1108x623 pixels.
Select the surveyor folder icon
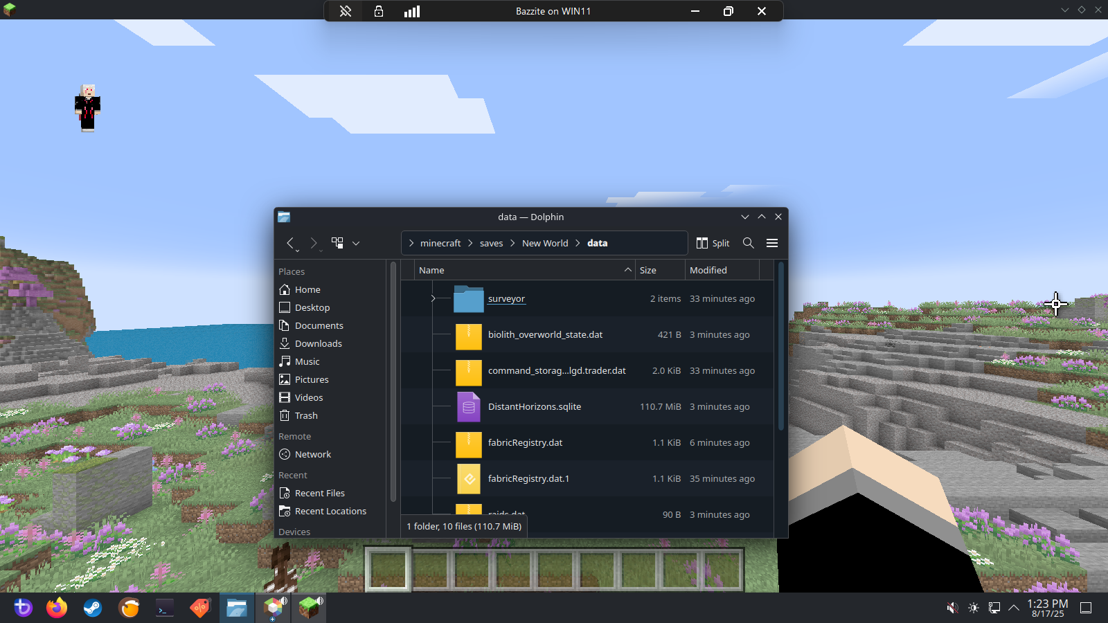pyautogui.click(x=469, y=299)
